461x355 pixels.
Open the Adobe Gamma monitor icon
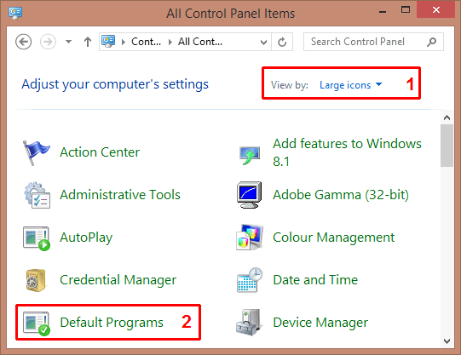pos(250,195)
